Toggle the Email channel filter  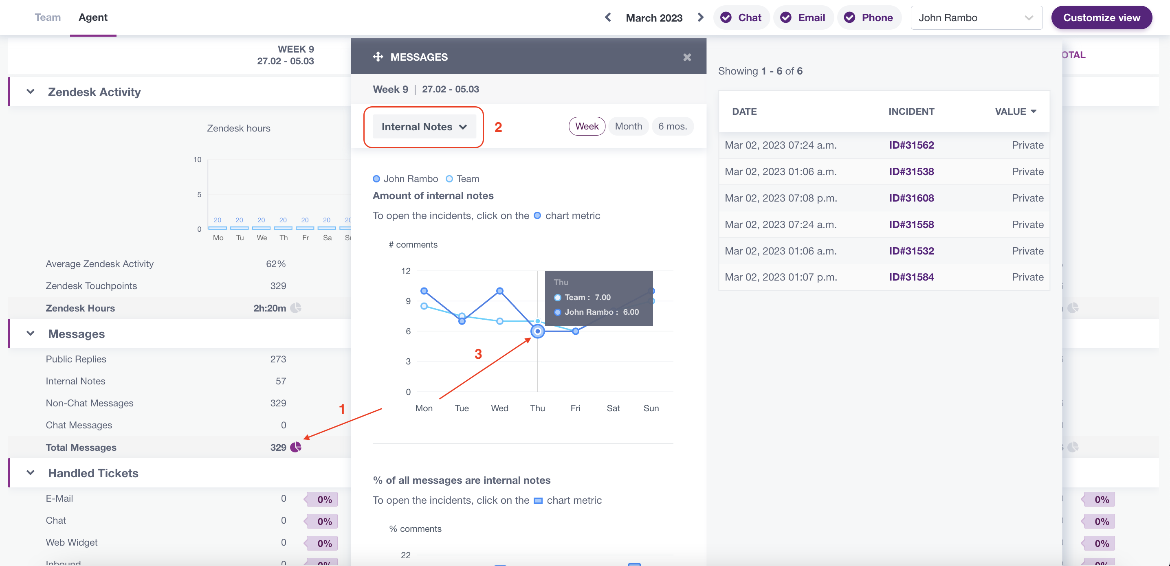coord(803,18)
